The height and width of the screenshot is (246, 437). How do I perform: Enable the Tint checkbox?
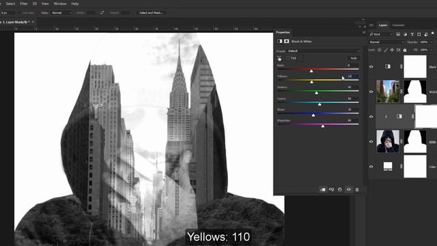pos(288,58)
